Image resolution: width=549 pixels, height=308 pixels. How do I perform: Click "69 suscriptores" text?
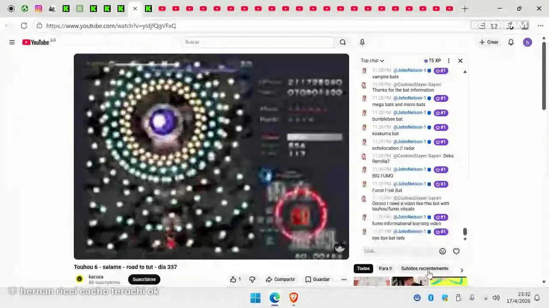104,283
